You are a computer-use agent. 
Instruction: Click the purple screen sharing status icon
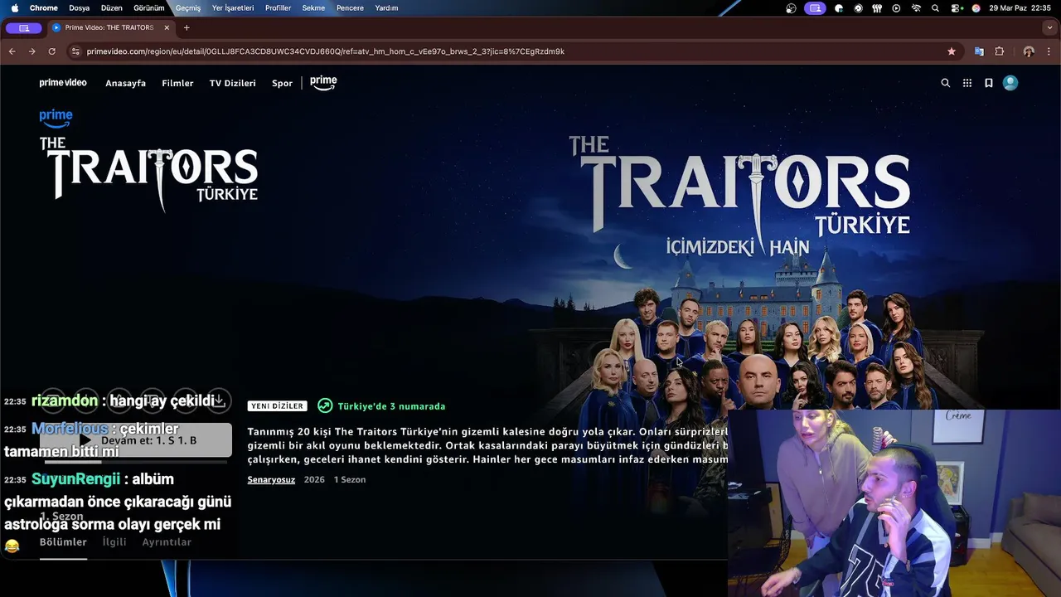click(815, 8)
